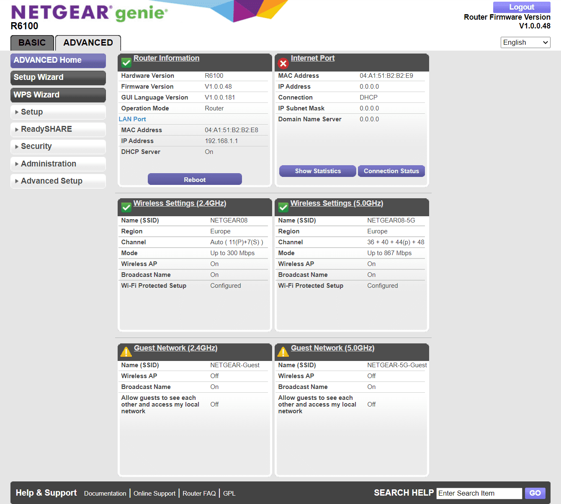Click the red X status icon for Internet Port

[283, 63]
